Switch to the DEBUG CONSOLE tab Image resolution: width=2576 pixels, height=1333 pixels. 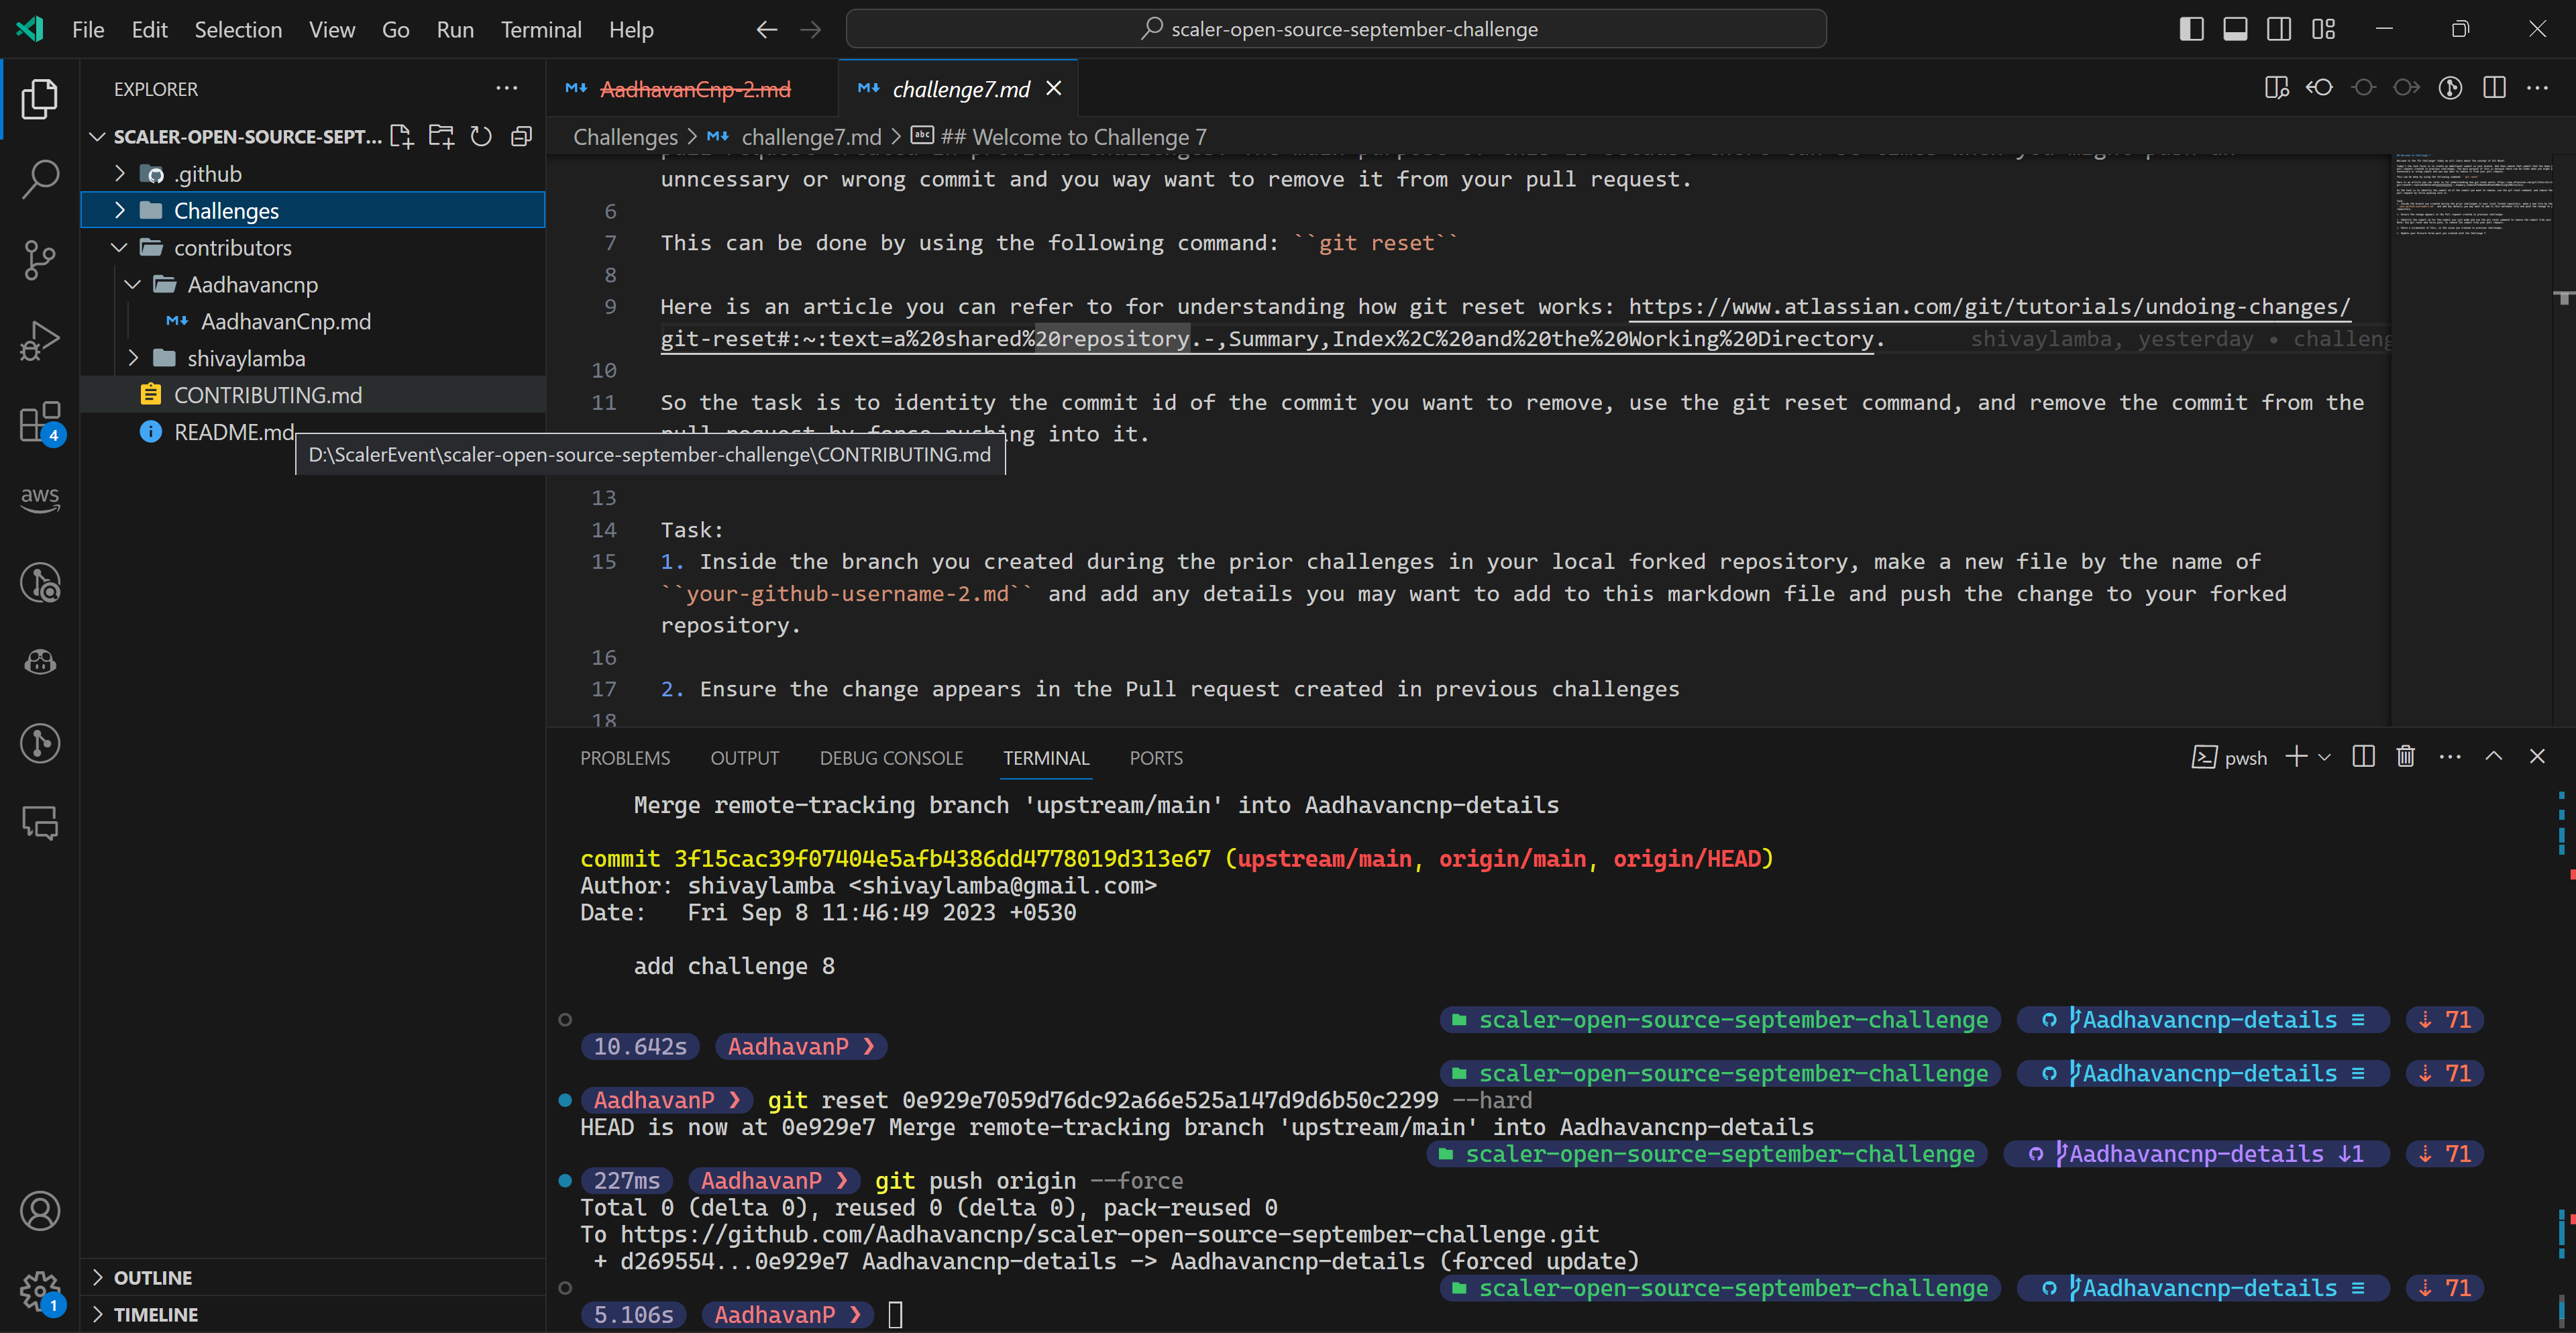click(891, 757)
